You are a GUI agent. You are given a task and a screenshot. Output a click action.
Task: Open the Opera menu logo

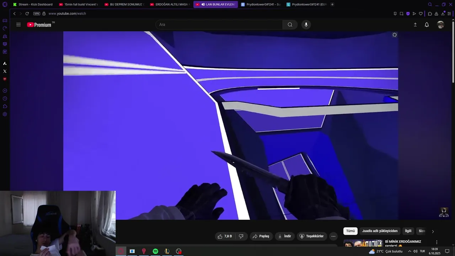click(x=5, y=4)
